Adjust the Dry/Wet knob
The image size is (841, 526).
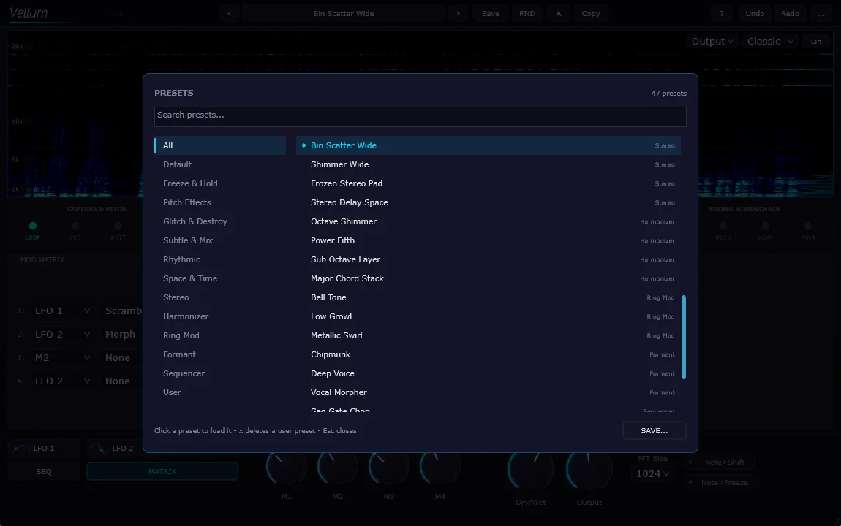click(531, 470)
